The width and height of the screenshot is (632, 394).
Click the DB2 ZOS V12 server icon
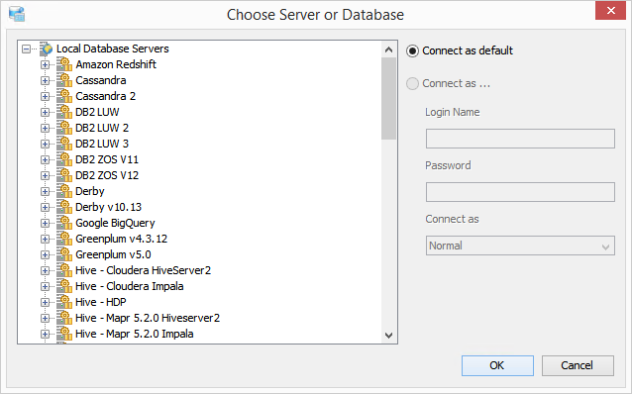coord(64,175)
